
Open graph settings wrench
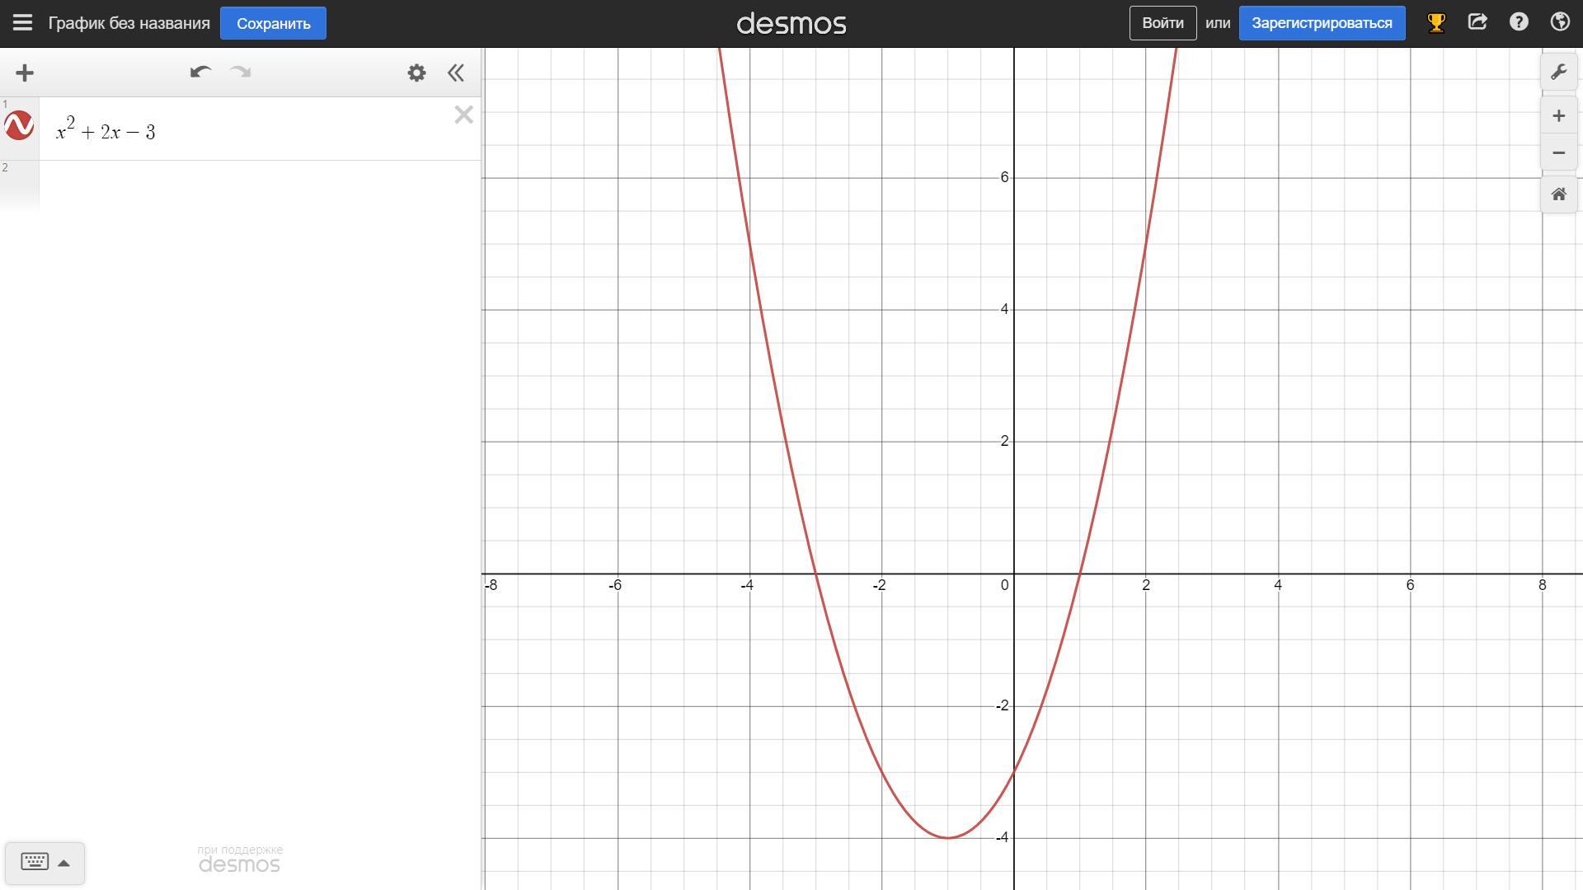tap(1558, 73)
